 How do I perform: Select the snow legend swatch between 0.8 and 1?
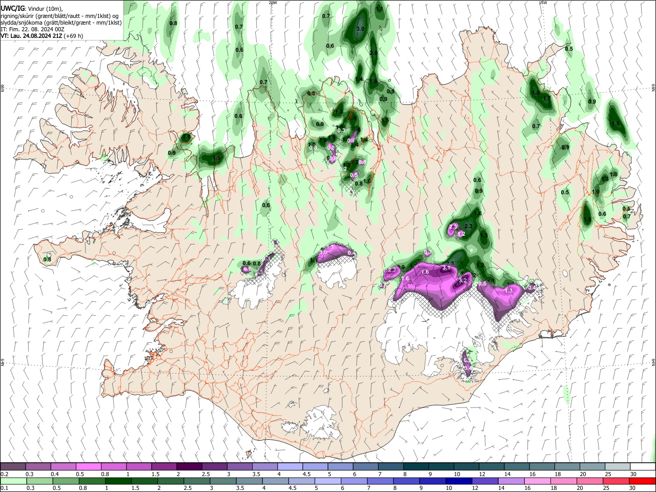click(114, 466)
